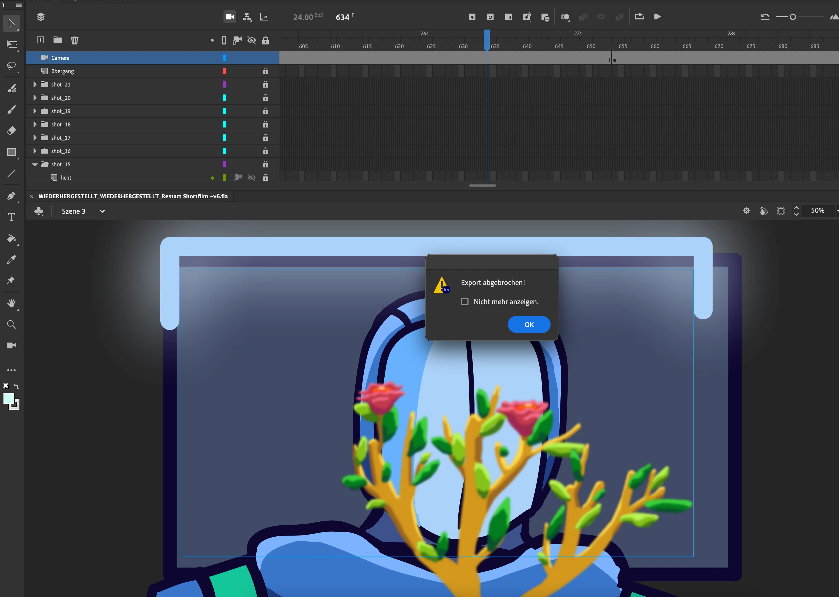Check the 'Nicht mehr anzeigen' checkbox
Image resolution: width=839 pixels, height=597 pixels.
465,302
